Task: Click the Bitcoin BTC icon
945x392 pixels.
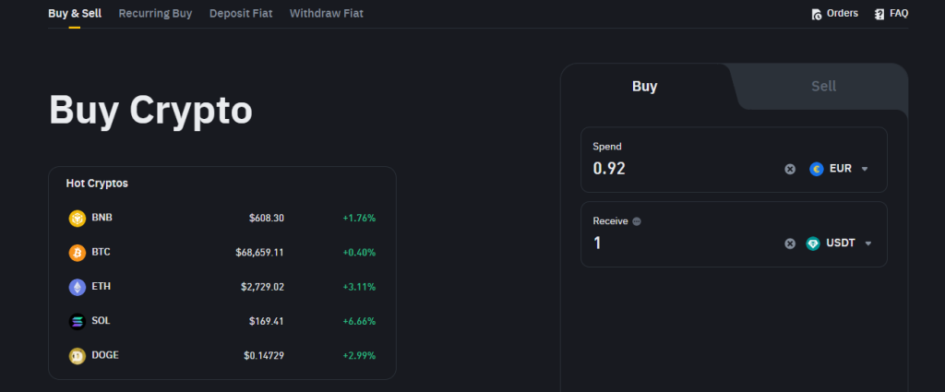Action: click(x=77, y=253)
